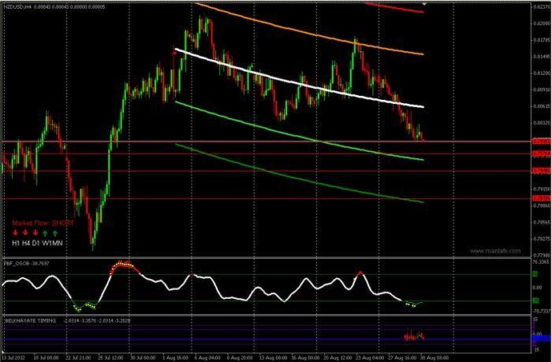Click the BEUKHAYATE TIMING indicator label
The height and width of the screenshot is (362, 552).
[x=30, y=320]
